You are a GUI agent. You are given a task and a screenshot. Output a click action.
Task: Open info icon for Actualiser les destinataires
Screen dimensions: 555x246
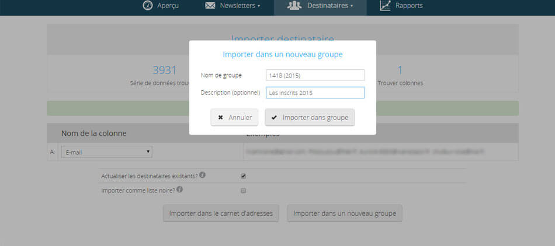point(202,175)
